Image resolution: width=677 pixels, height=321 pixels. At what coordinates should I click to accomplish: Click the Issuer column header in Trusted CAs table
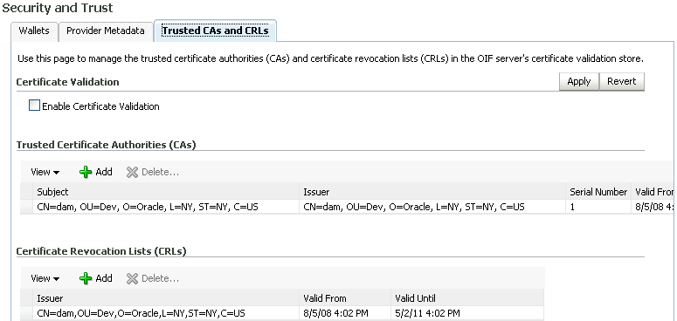coord(432,192)
